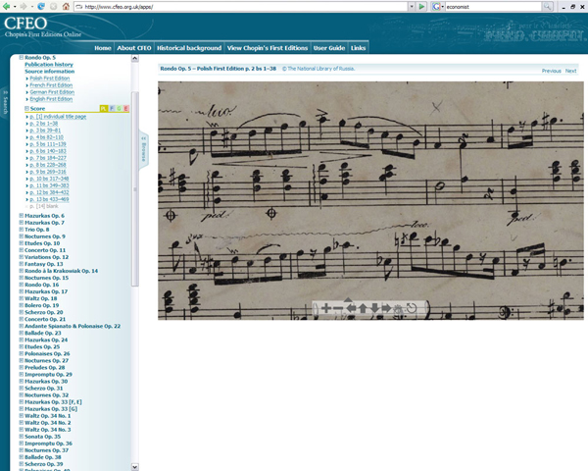Screen dimensions: 588x471
Task: Click the browser home icon
Action: [66, 6]
